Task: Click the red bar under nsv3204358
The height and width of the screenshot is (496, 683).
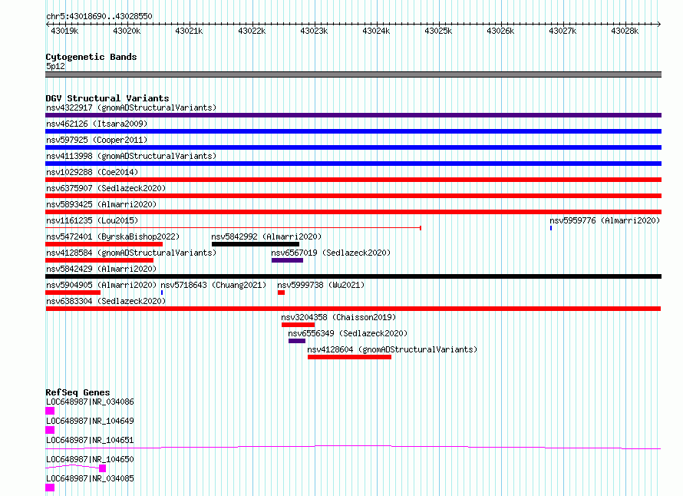Action: coord(298,325)
